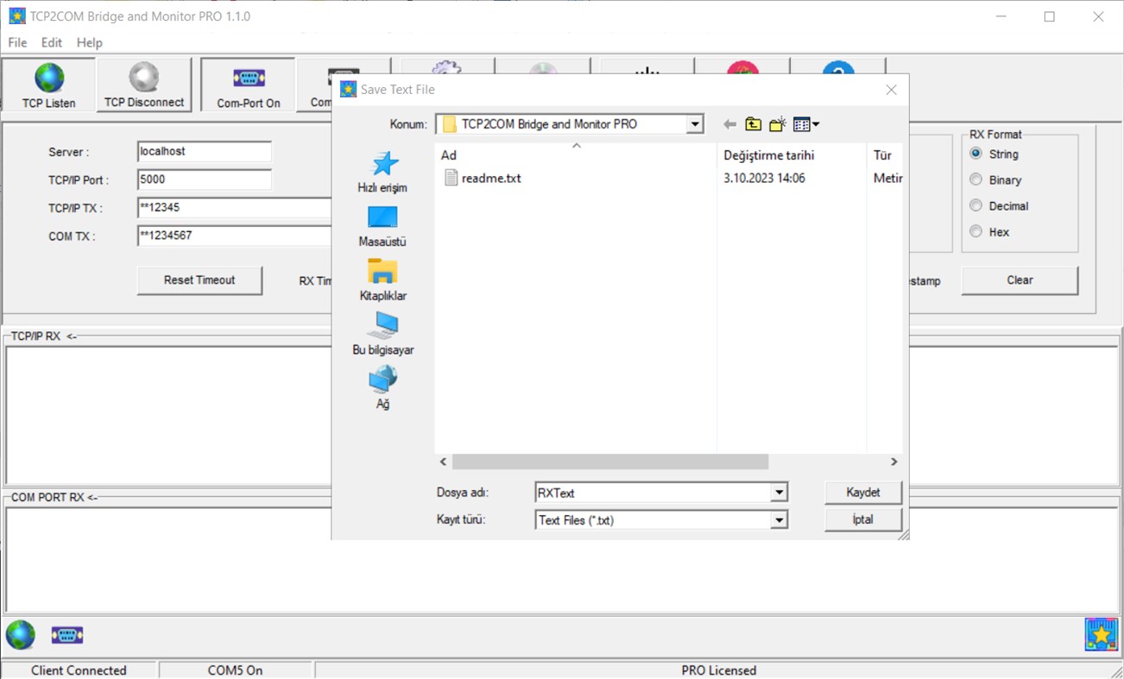
Task: Click the Kaydet save button
Action: [862, 492]
